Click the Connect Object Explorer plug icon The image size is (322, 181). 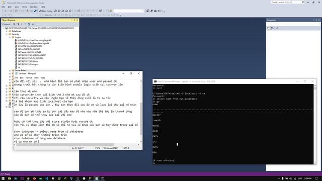[14, 24]
